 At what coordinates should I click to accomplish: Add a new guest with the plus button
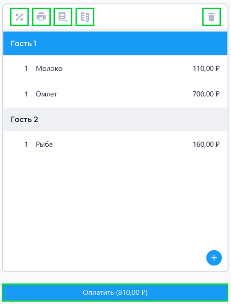click(214, 258)
